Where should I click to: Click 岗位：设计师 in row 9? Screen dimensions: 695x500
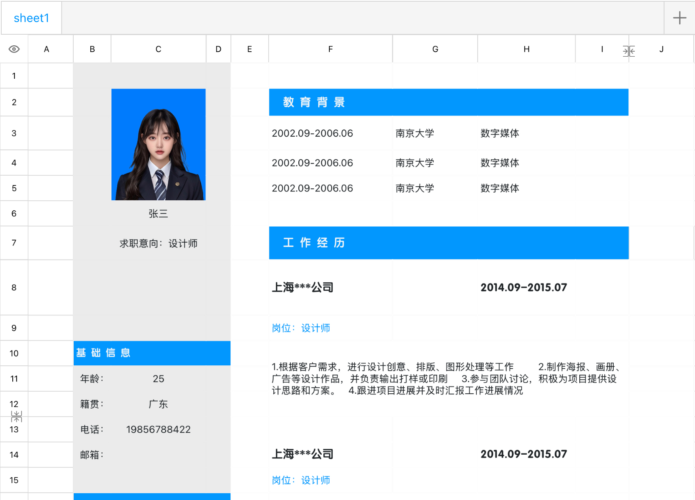[x=301, y=328]
